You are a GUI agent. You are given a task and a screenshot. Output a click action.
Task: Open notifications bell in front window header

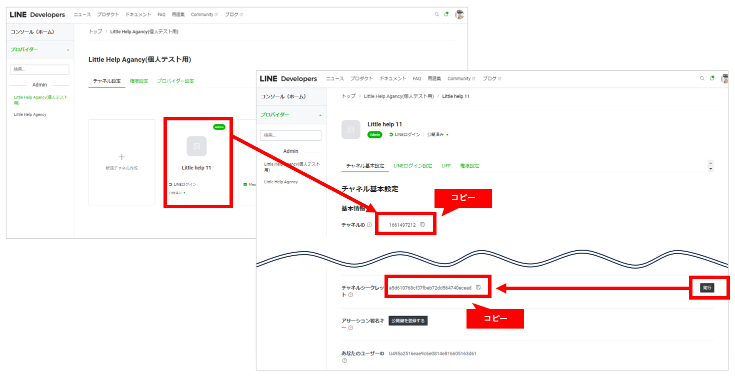tap(712, 78)
